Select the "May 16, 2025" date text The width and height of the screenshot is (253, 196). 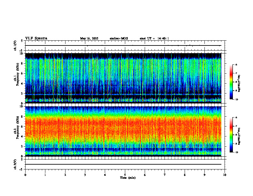tap(89, 38)
